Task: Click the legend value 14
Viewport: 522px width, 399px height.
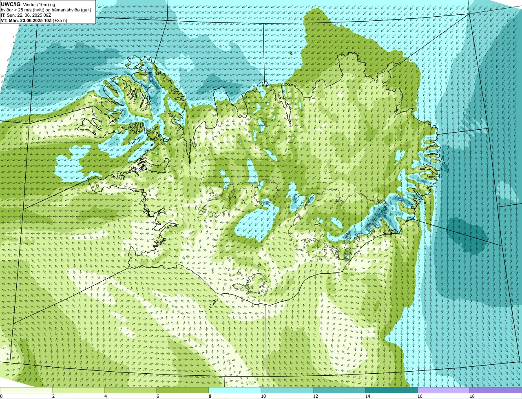Action: point(368,396)
